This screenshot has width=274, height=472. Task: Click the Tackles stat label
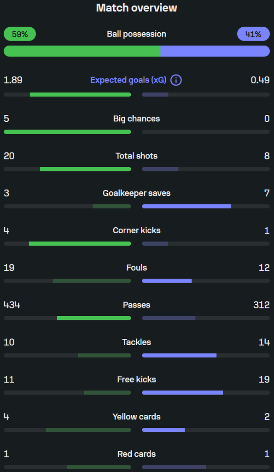(x=137, y=342)
